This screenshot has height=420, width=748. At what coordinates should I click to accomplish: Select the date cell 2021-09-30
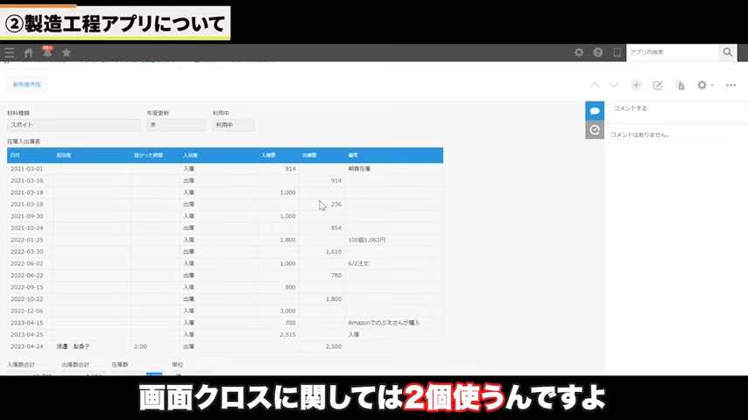(26, 216)
